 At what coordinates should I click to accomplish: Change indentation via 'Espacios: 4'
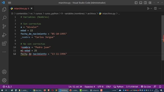point(90,87)
